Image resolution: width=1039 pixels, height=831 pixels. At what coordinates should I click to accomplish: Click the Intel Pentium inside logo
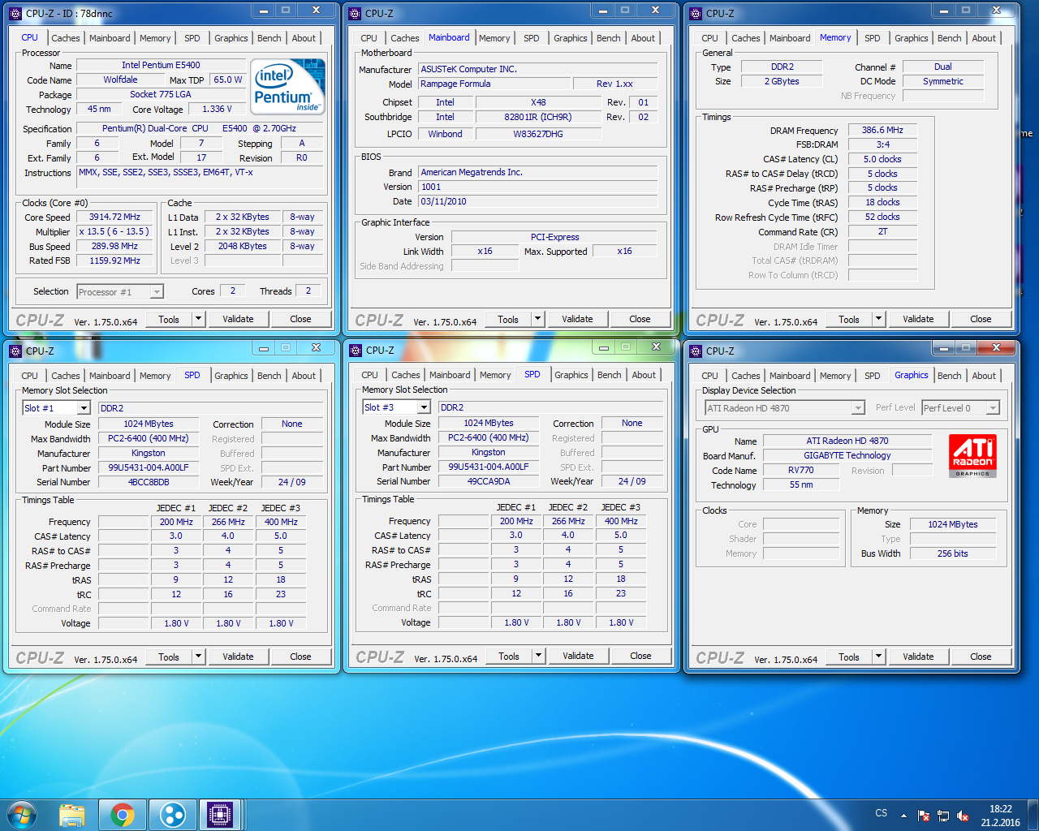click(287, 86)
